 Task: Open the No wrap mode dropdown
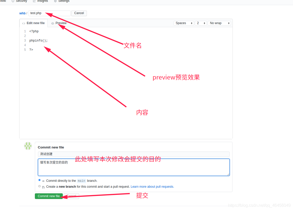(x=219, y=23)
